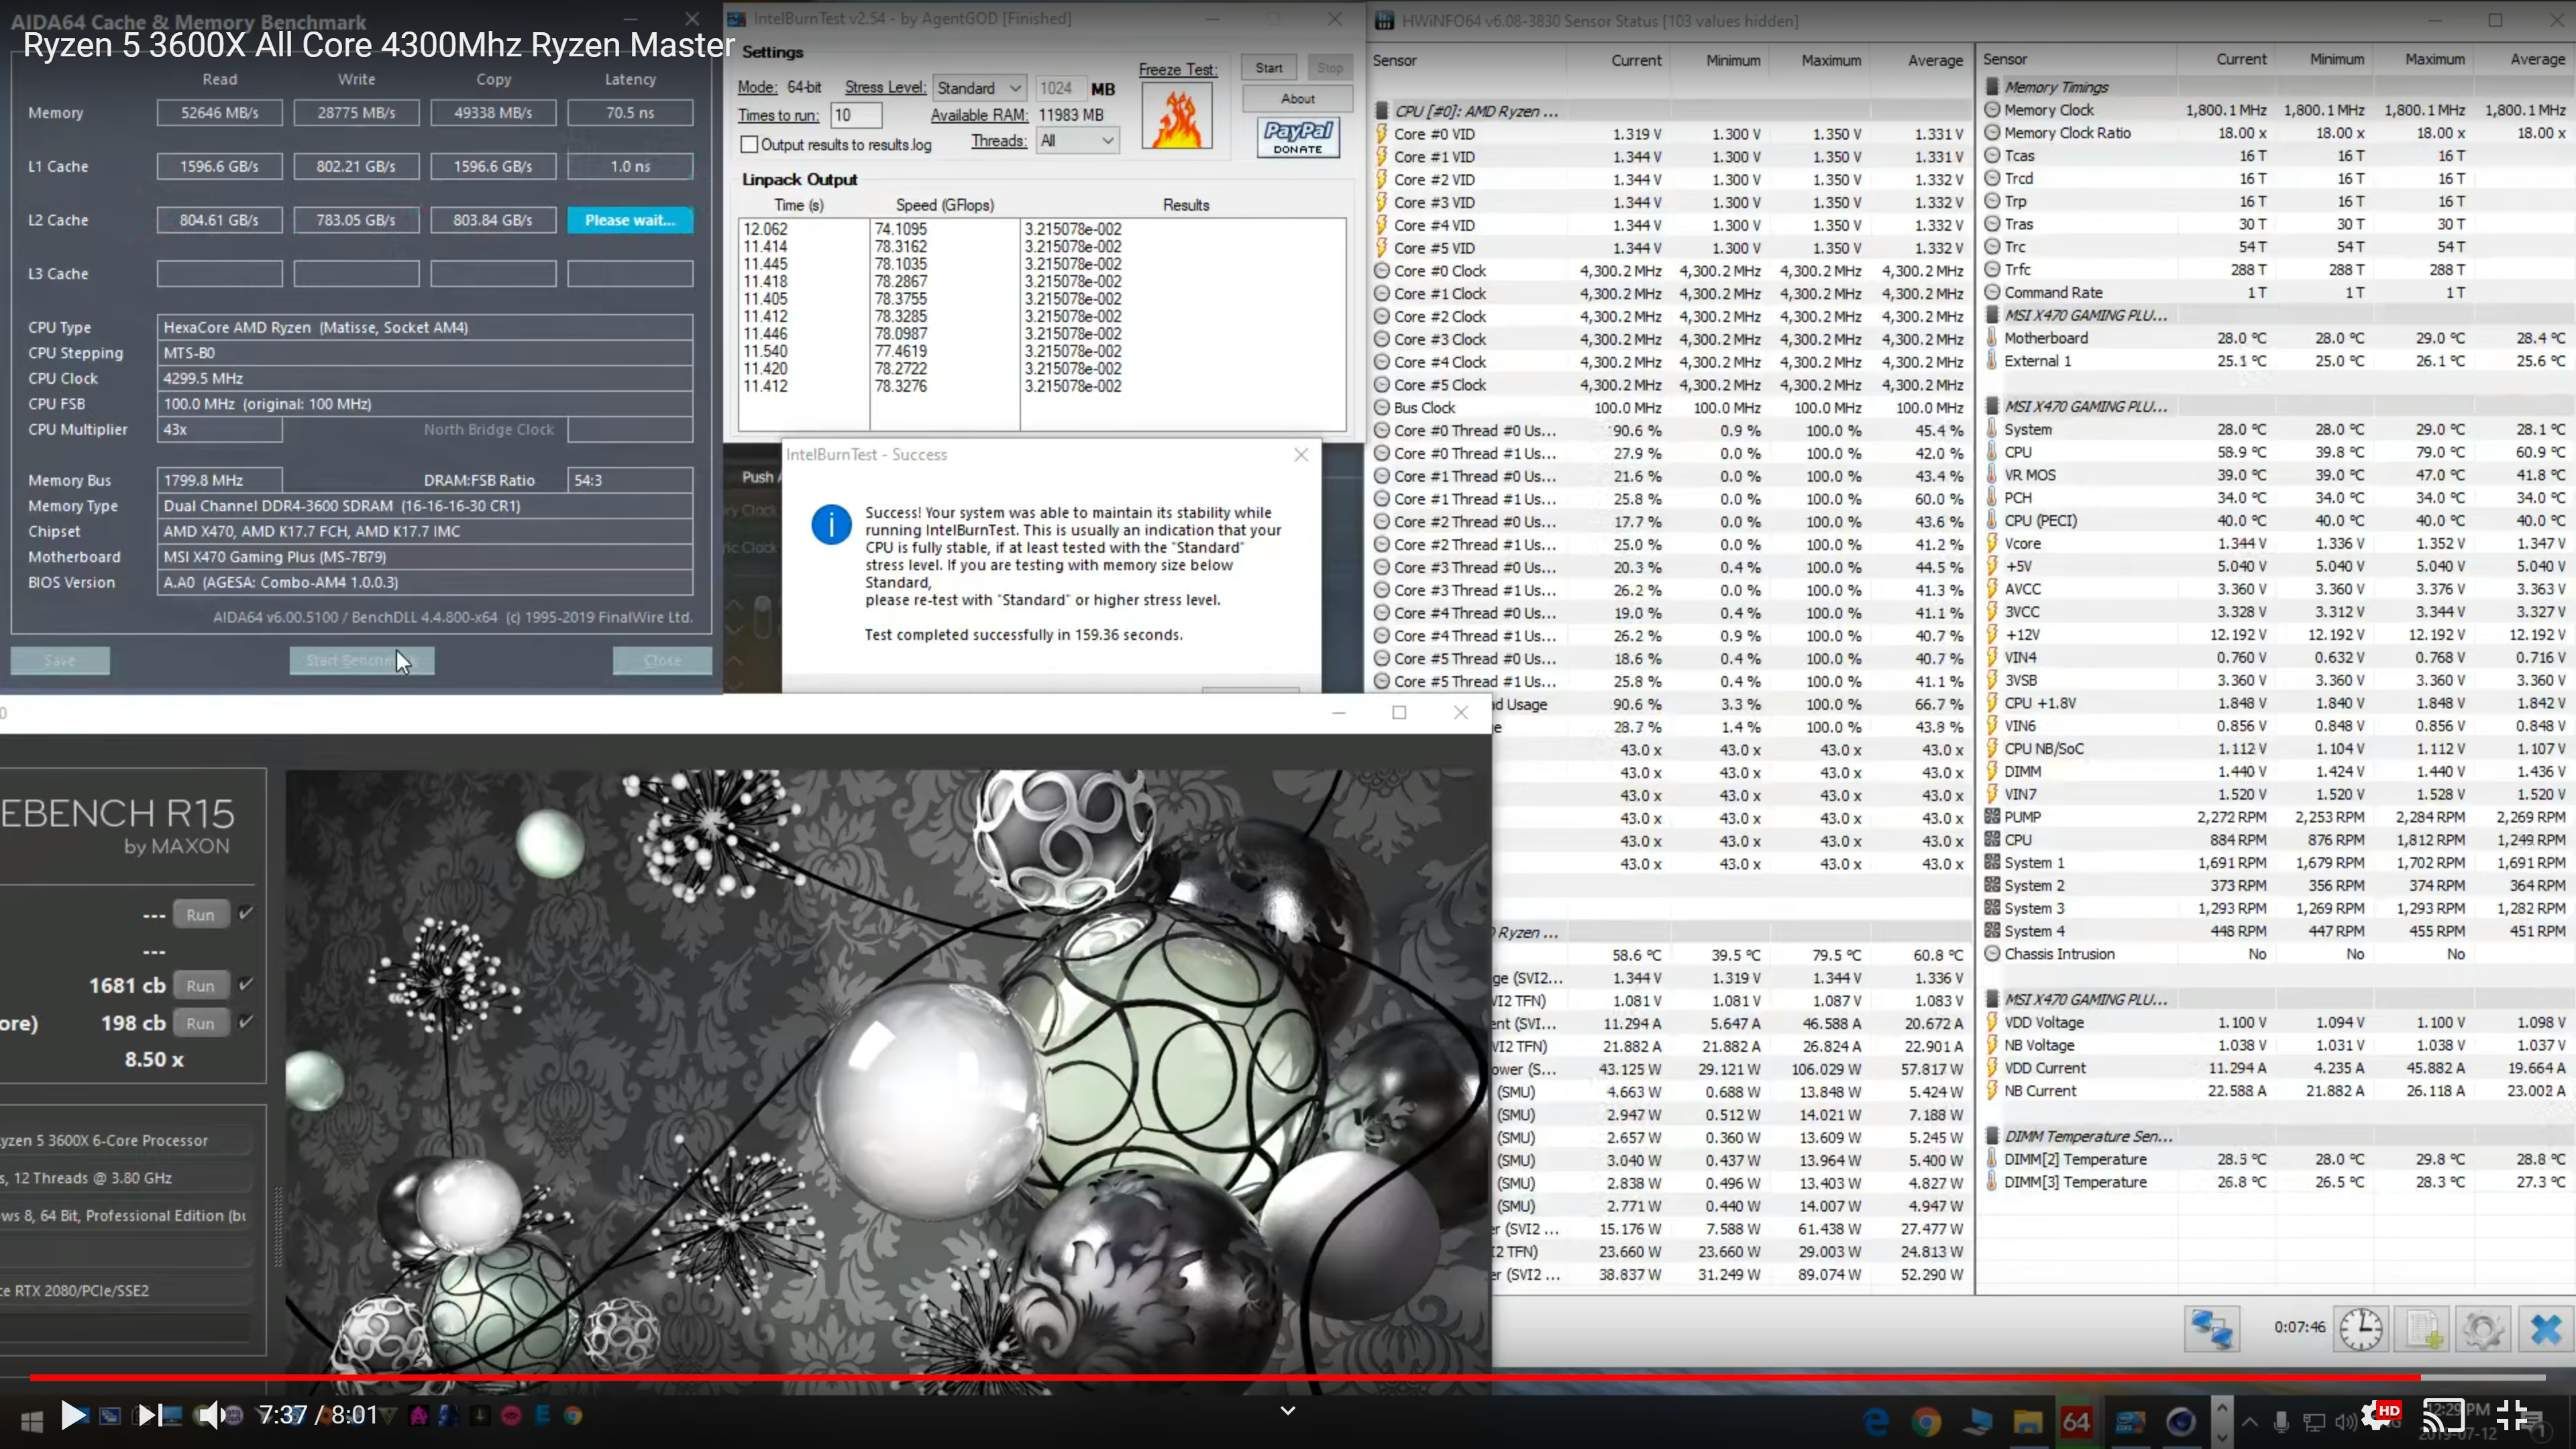Image resolution: width=2576 pixels, height=1449 pixels.
Task: Click the Memory Clock sensor circle icon
Action: 1992,110
